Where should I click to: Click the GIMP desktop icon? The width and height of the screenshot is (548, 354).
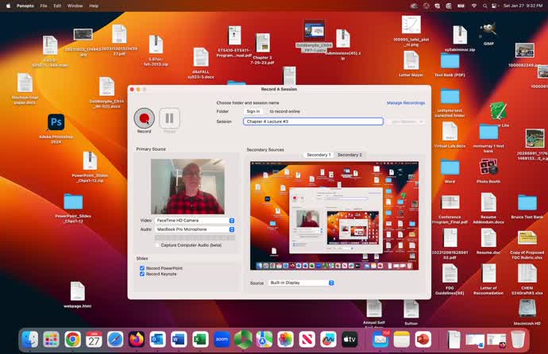pyautogui.click(x=488, y=29)
